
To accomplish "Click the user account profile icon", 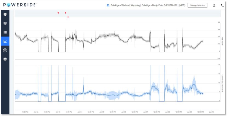I will (214, 5).
